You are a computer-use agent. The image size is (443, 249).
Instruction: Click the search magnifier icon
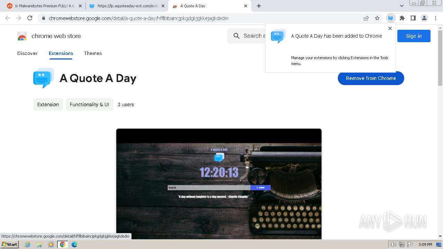pyautogui.click(x=236, y=36)
